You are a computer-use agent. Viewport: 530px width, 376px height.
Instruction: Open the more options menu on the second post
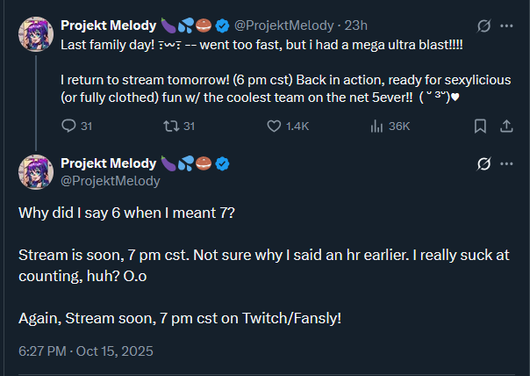coord(507,163)
